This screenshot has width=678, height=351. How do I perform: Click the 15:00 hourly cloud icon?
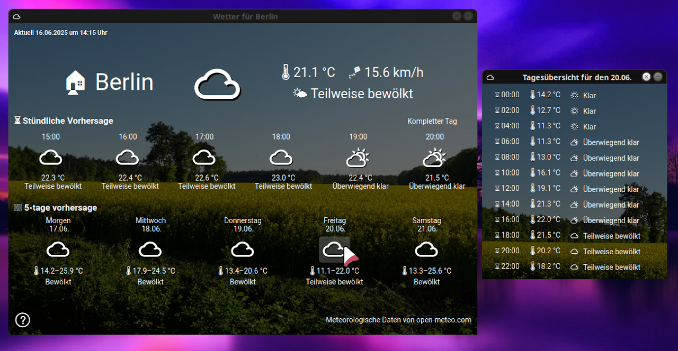click(51, 158)
